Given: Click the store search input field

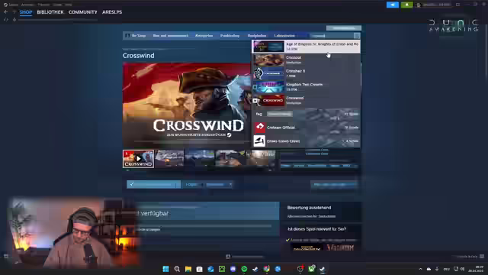Looking at the screenshot, I should (x=331, y=36).
